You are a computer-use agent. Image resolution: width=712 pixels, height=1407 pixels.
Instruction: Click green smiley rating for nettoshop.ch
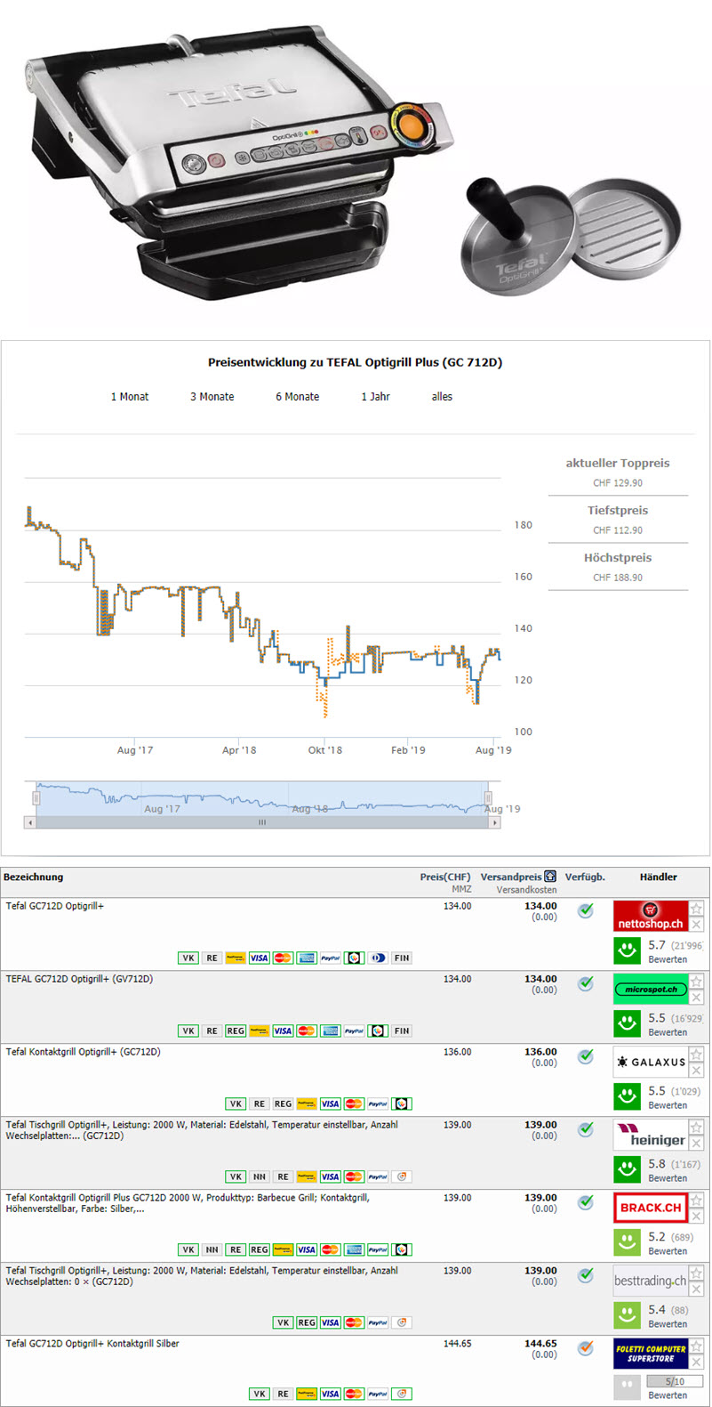tap(627, 950)
